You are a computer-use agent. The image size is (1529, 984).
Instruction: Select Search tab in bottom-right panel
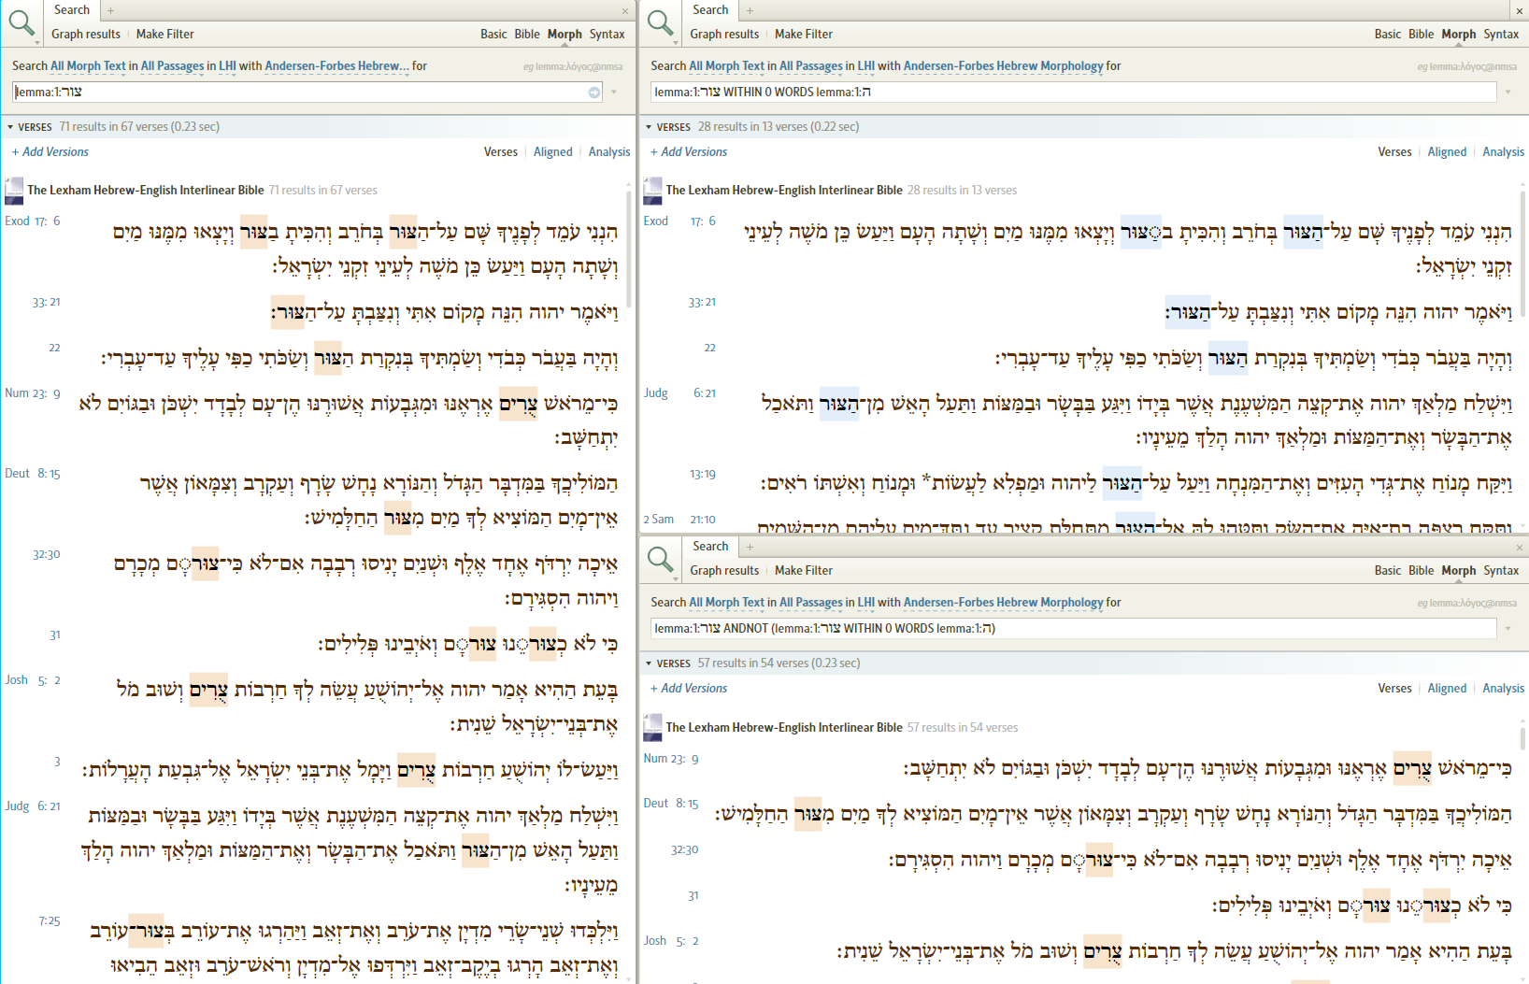coord(710,547)
